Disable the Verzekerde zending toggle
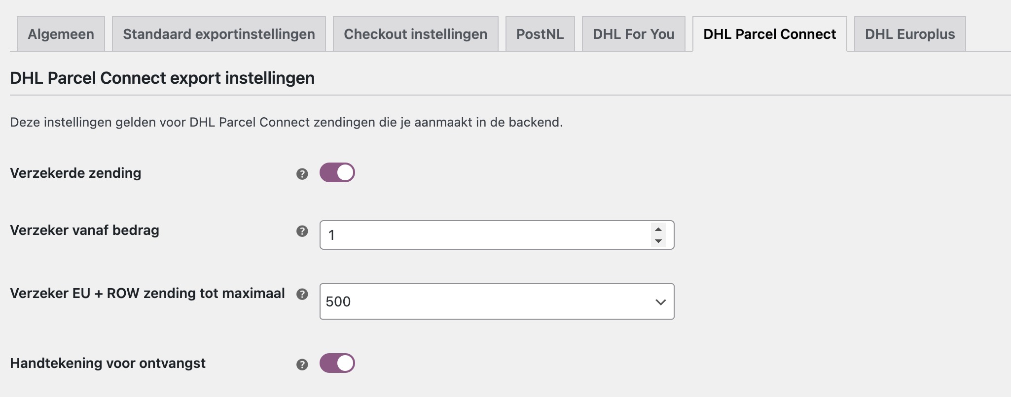The image size is (1011, 397). pos(337,172)
